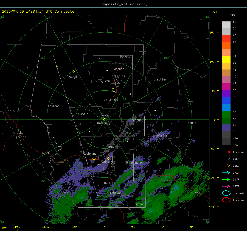Click the Strathmore city label

pos(133,163)
